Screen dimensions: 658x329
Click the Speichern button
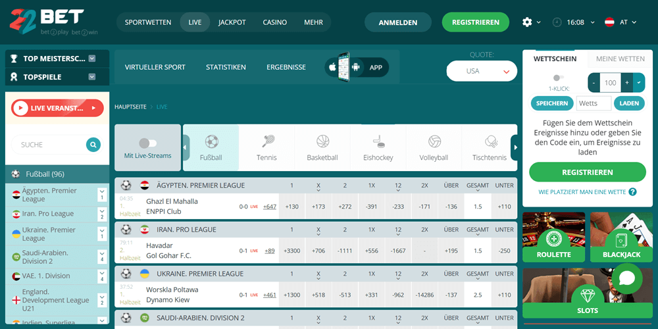click(552, 103)
